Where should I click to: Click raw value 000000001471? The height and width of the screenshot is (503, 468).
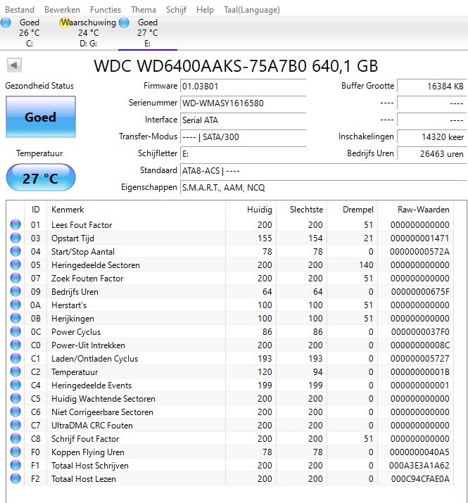pos(420,238)
